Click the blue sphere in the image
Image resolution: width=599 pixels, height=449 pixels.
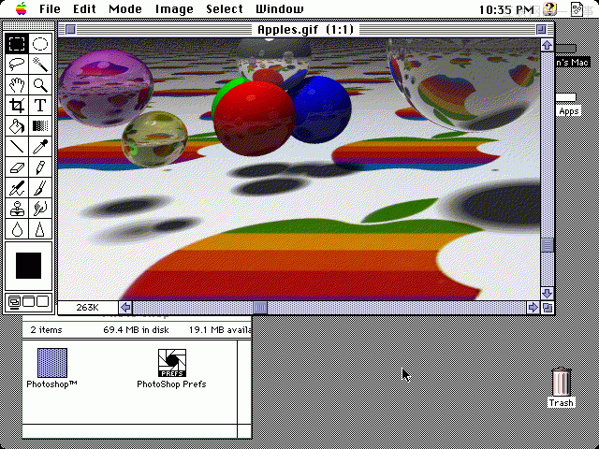323,110
